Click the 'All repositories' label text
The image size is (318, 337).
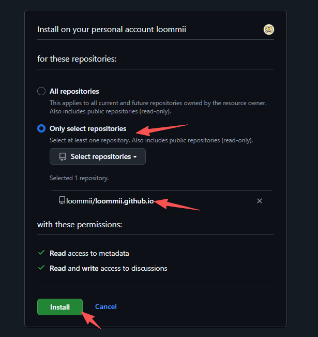pos(74,91)
